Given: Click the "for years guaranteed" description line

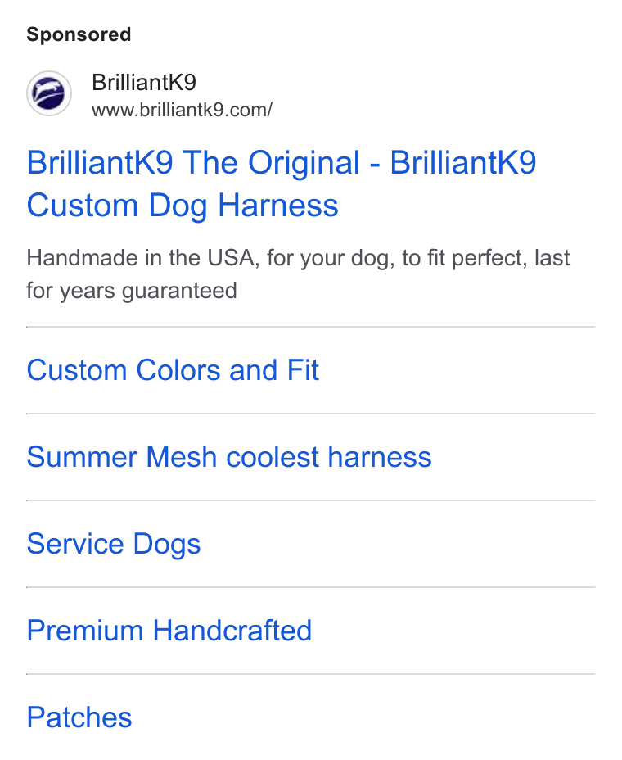Looking at the screenshot, I should tap(131, 292).
